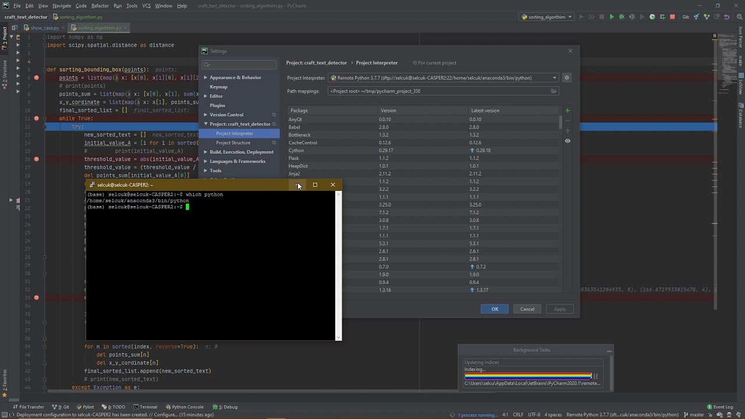Switch to sorting_algorithm.py editor tab
745x419 pixels.
click(x=98, y=28)
